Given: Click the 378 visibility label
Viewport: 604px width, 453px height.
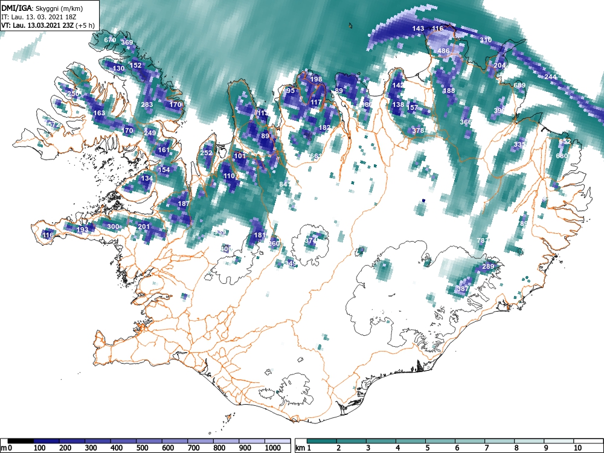Looking at the screenshot, I should point(418,130).
